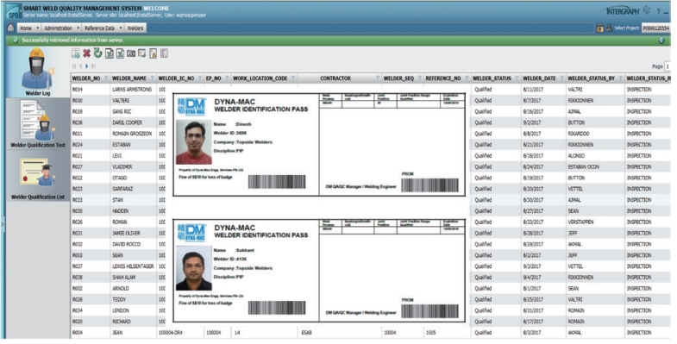Click the first Excel export icon

coord(110,53)
